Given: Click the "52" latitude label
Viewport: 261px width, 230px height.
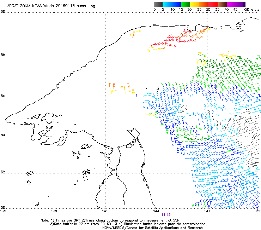Looking at the screenshot, I should click(x=3, y=172).
